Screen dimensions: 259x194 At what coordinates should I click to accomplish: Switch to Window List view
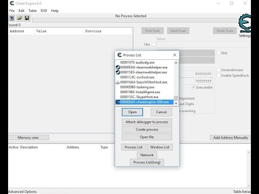(x=160, y=147)
